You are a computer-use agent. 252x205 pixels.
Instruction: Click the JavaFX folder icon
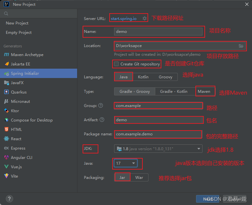click(6, 83)
